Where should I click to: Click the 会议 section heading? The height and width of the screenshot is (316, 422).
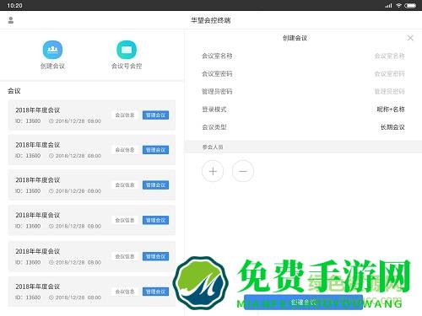[x=14, y=91]
